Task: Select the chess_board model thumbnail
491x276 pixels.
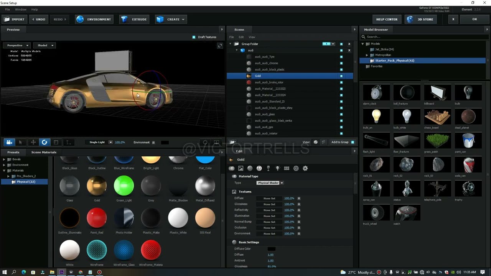Action: [437, 117]
